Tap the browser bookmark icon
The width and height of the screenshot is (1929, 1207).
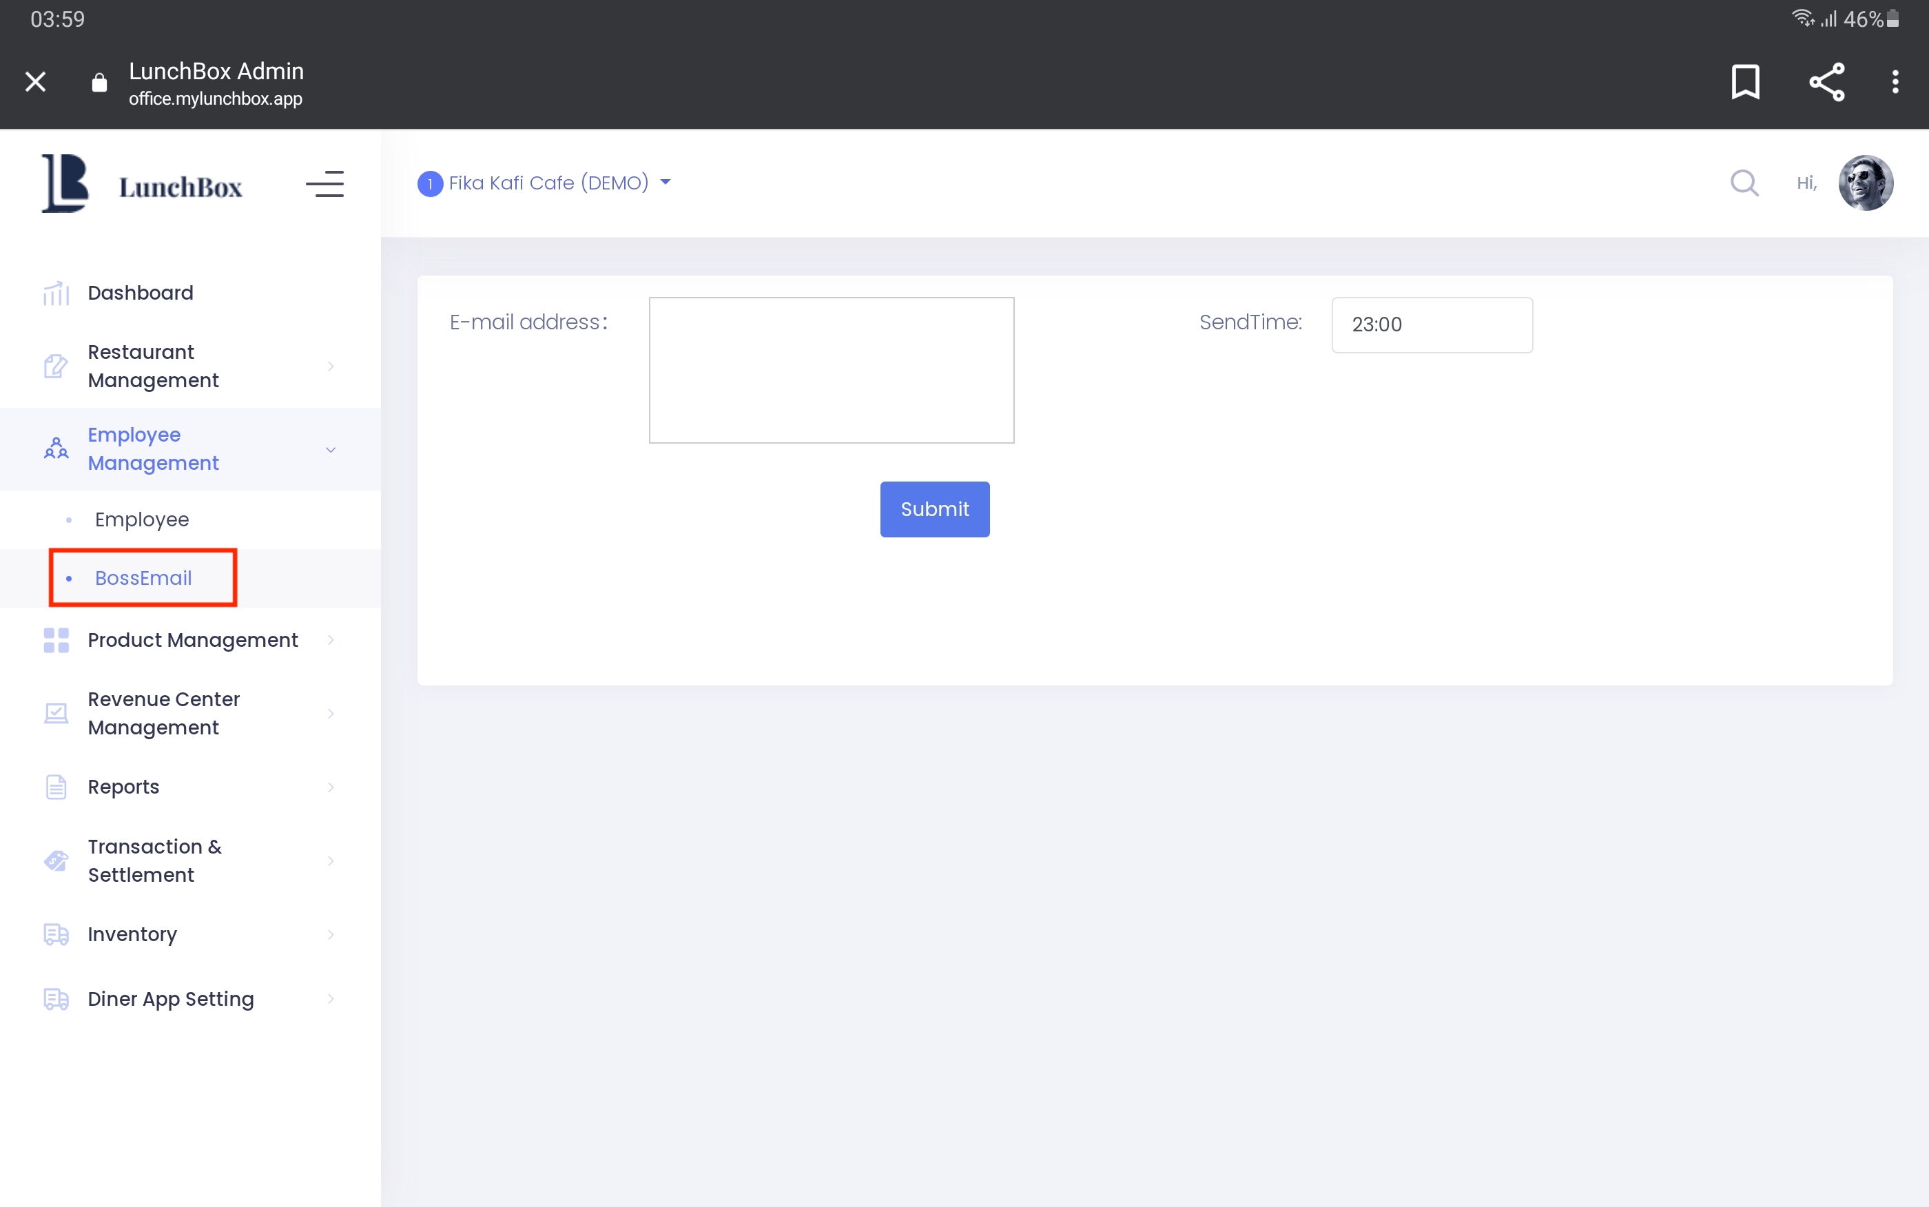[1746, 81]
